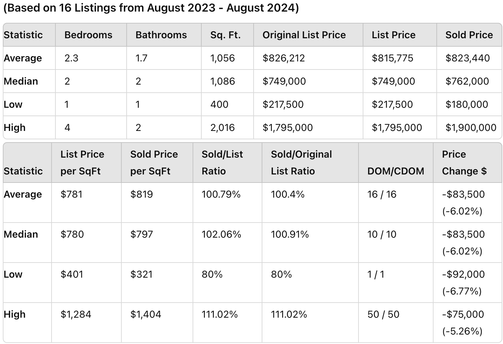The height and width of the screenshot is (344, 503).
Task: Select the 50 / 50 DOM/CDOM cell
Action: coord(383,314)
